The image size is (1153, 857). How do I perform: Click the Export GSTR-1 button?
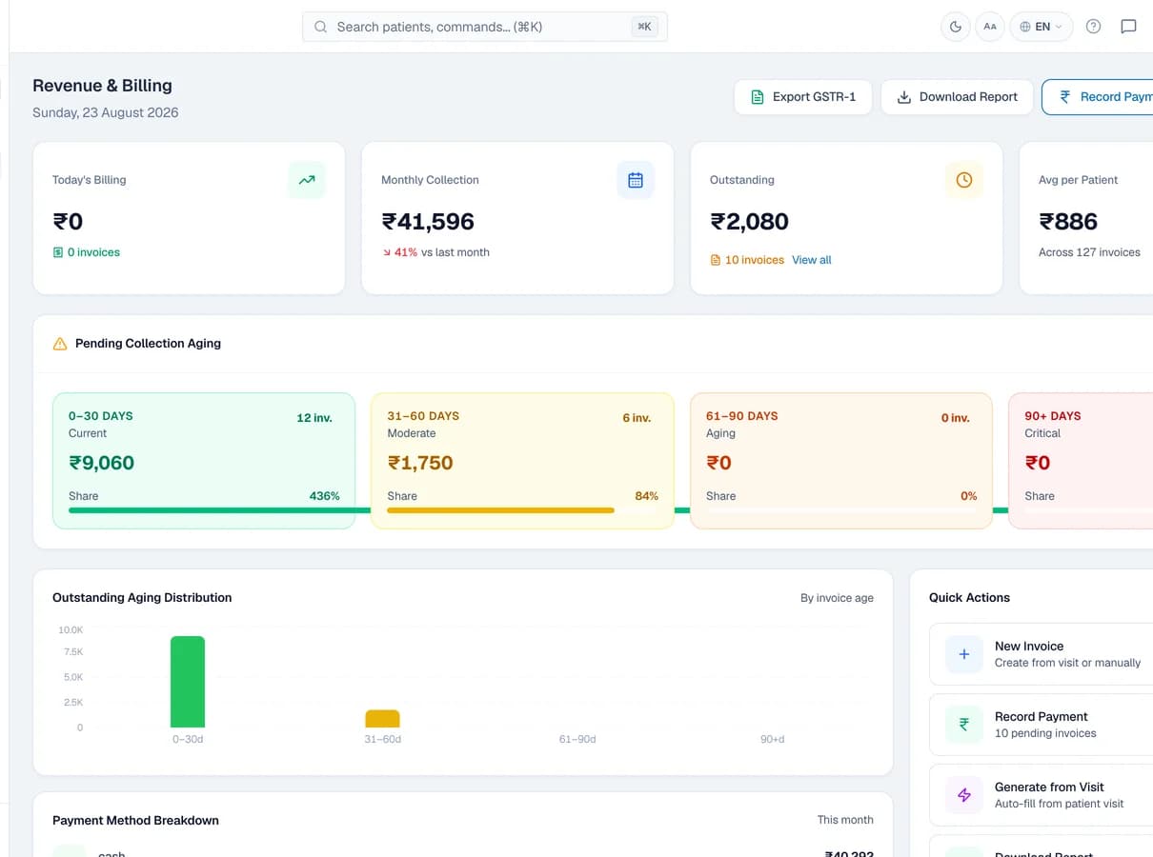point(802,97)
